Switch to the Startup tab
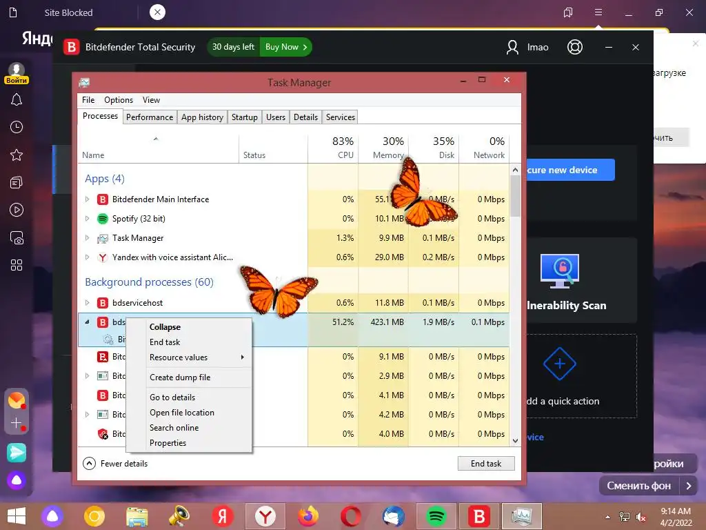This screenshot has width=706, height=530. (x=245, y=117)
